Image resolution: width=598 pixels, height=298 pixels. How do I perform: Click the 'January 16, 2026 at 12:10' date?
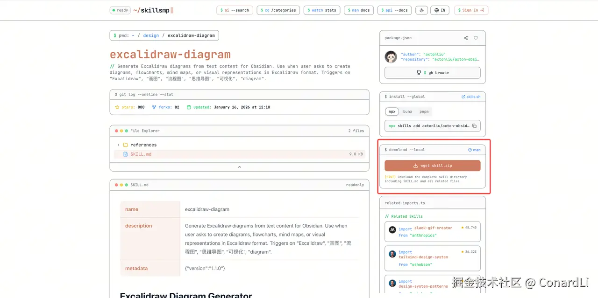coord(242,107)
